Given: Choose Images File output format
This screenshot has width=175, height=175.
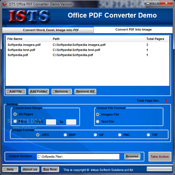Looking at the screenshot, I should coord(98,114).
